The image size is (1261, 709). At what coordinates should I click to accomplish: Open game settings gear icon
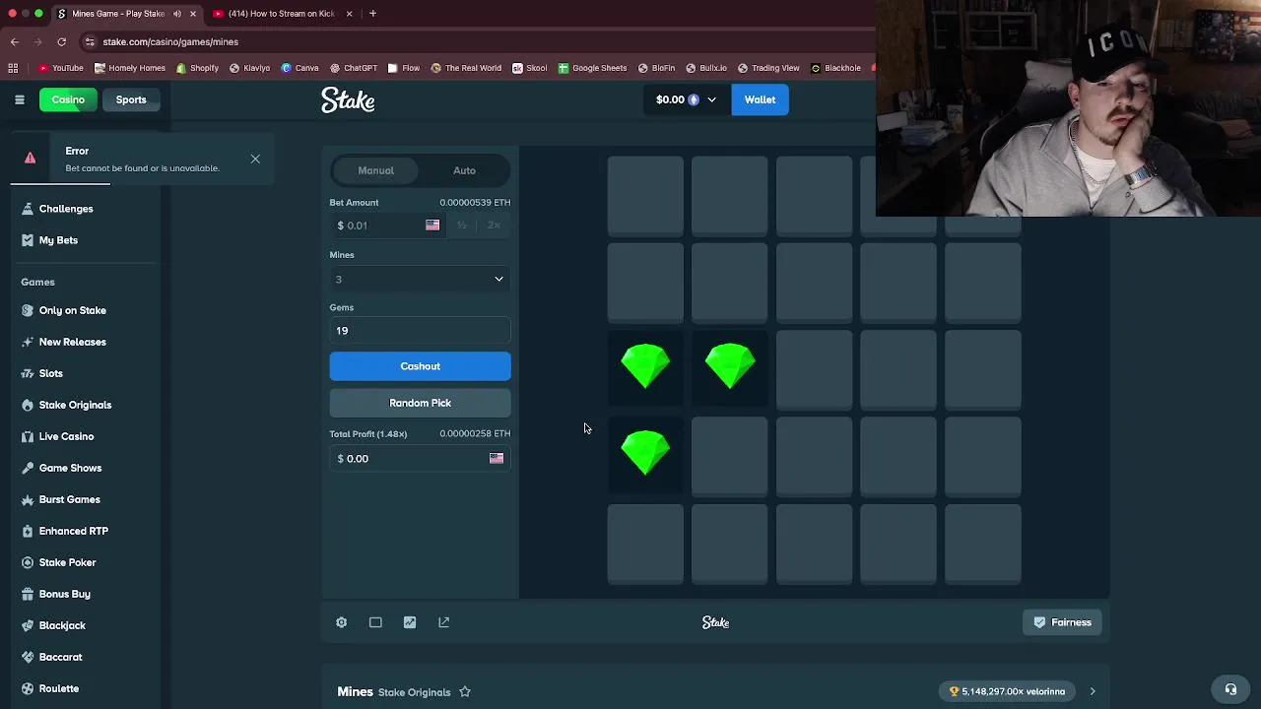[x=342, y=622]
